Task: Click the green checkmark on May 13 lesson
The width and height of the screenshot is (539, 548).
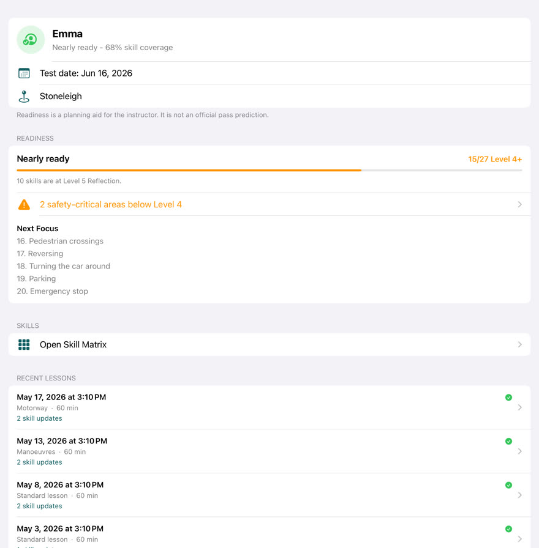Action: coord(508,441)
